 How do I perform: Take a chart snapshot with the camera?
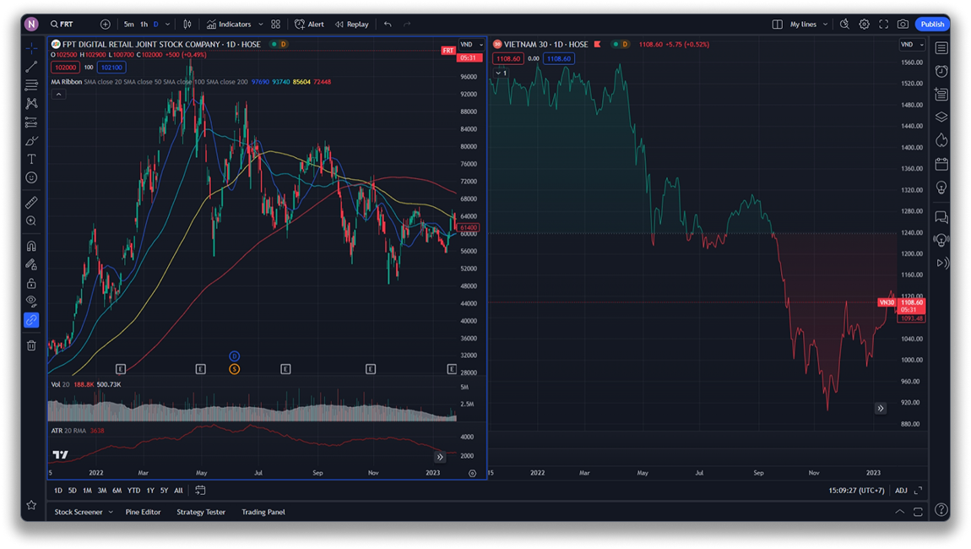(x=903, y=24)
